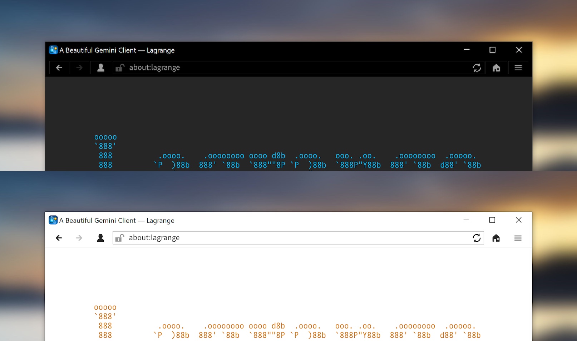Click the unlocked padlock icon in dark window

point(120,67)
